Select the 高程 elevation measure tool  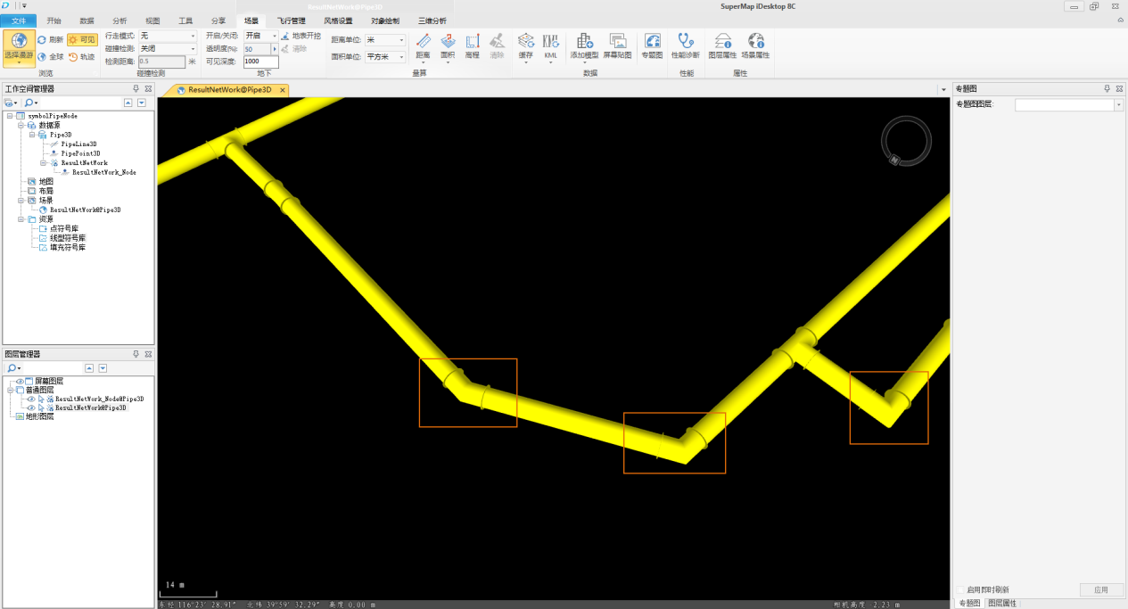click(473, 47)
